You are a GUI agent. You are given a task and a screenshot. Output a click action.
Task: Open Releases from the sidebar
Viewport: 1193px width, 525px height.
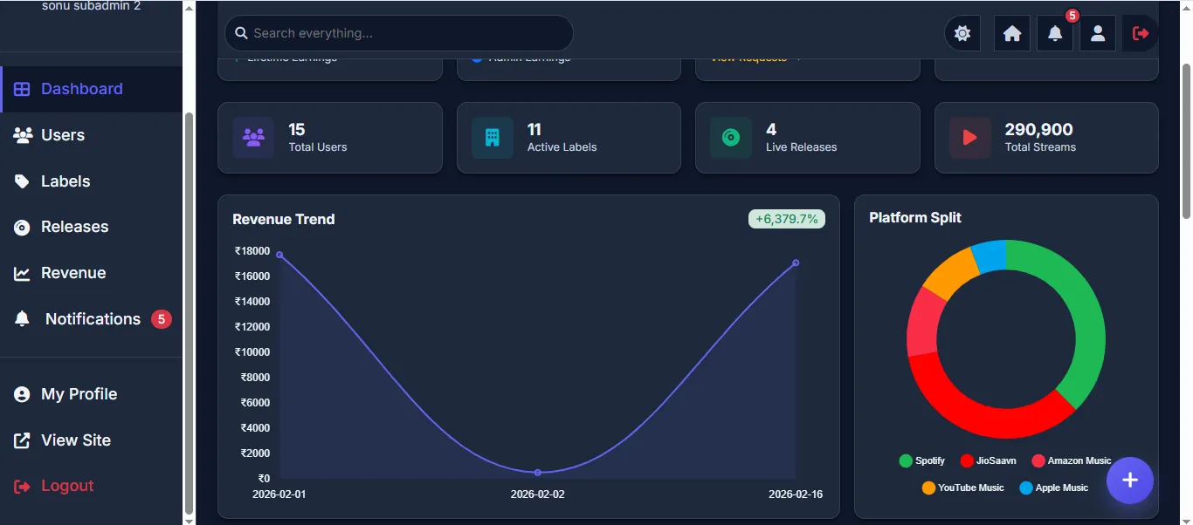coord(91,227)
